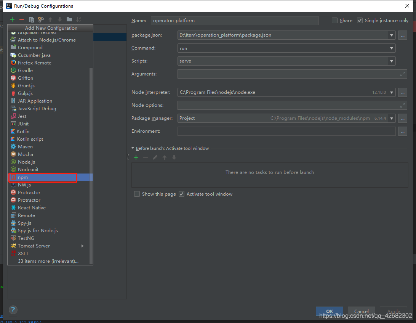Click the Sort Configurations alphabetically icon
Screen dimensions: 416x323
[x=79, y=19]
